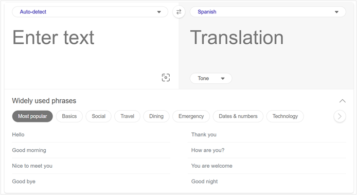Select the Most popular phrase tab
Screen dimensions: 357x195
[32, 116]
